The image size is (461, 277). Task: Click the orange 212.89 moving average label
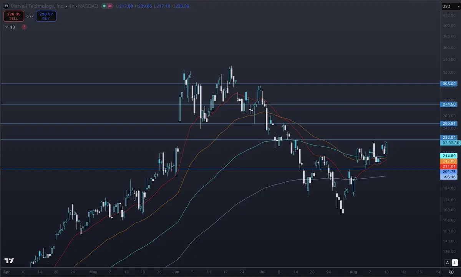point(448,161)
